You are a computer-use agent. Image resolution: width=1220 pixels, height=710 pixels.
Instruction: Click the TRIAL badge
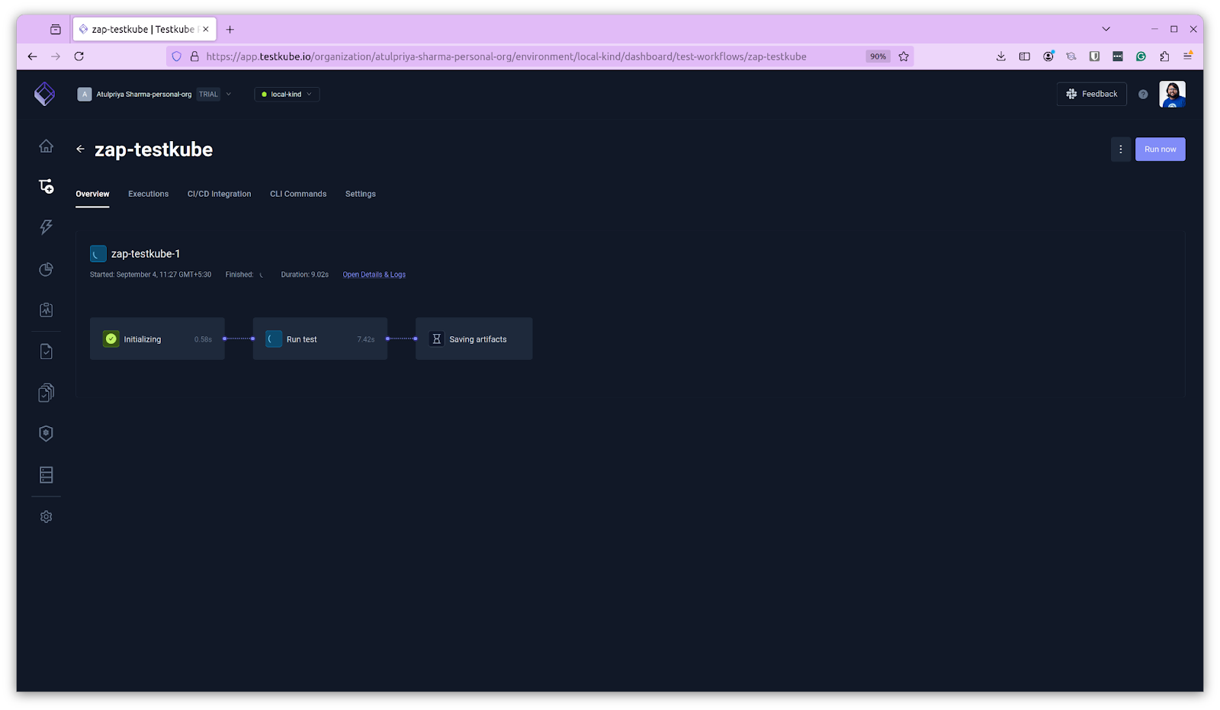pyautogui.click(x=208, y=95)
